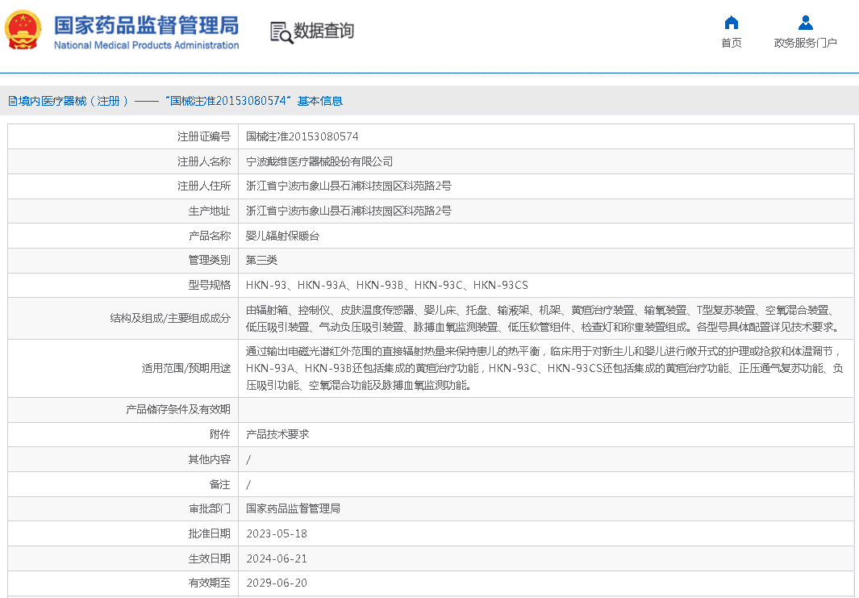The image size is (859, 598).
Task: Open 政务服务门户 person icon
Action: [805, 23]
